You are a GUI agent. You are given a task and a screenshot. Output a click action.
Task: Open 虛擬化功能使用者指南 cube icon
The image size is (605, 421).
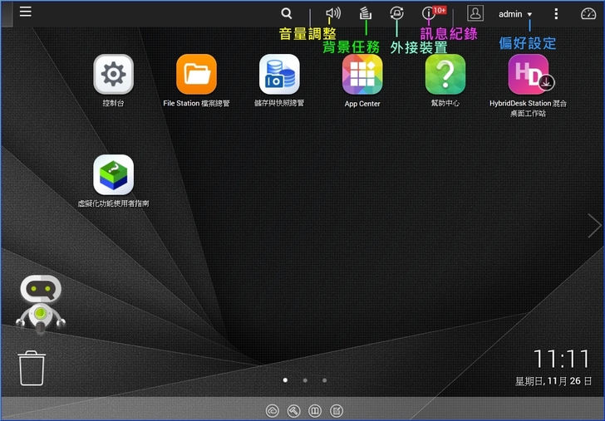click(x=113, y=174)
